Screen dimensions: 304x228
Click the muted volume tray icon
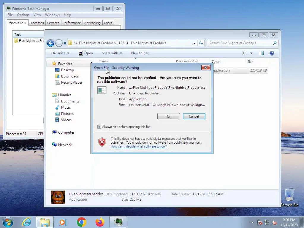[274, 222]
